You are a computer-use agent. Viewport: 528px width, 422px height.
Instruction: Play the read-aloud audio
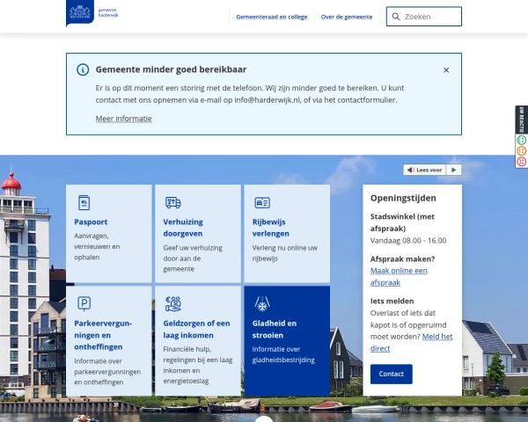tap(453, 170)
